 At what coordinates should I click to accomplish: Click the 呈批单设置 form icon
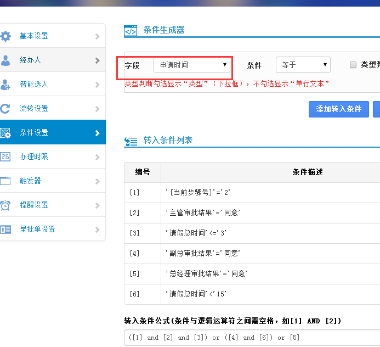[x=5, y=230]
